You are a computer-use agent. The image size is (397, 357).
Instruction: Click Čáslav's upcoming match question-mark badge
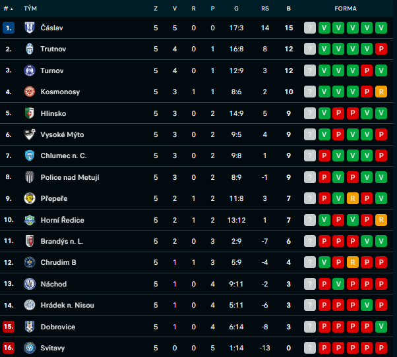(x=310, y=28)
